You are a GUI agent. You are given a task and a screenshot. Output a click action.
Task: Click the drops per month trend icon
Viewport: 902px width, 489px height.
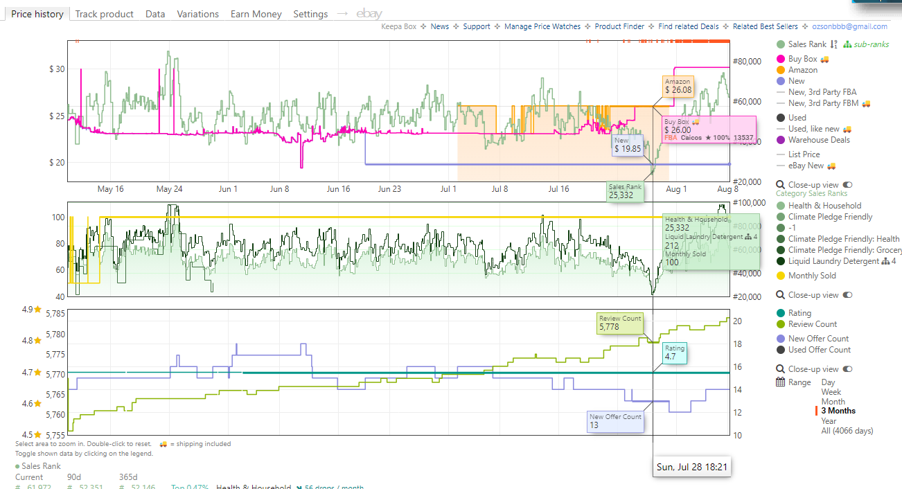(x=299, y=488)
